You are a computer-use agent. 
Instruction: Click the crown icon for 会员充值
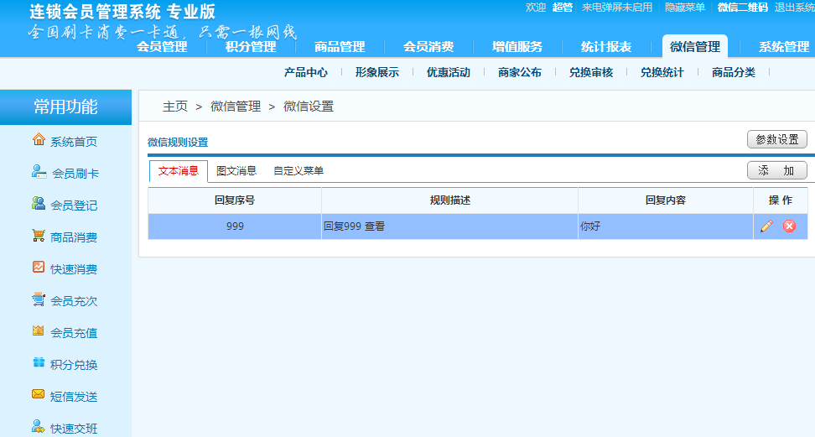tap(39, 331)
